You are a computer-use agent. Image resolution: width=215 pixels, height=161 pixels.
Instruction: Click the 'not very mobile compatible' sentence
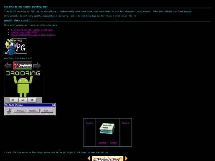[70, 16]
